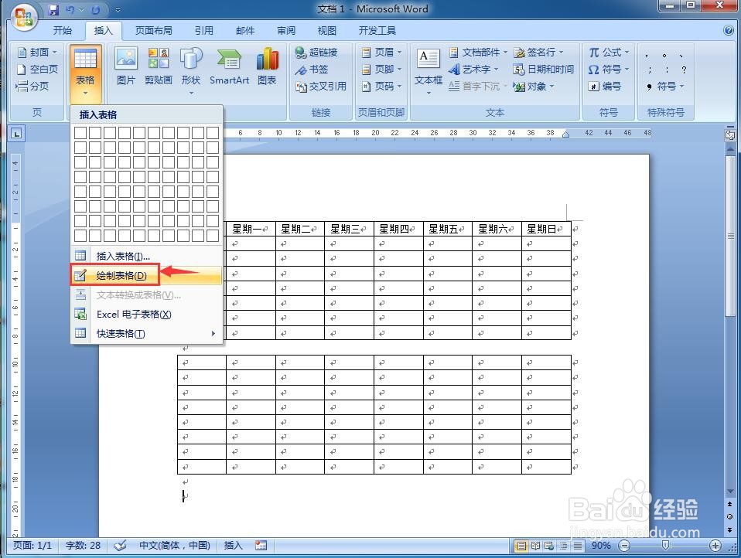
Task: Insert an equation with 公式 icon
Action: pyautogui.click(x=607, y=53)
